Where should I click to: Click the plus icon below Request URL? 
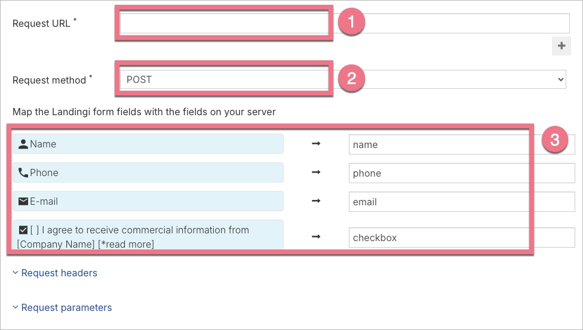click(561, 46)
